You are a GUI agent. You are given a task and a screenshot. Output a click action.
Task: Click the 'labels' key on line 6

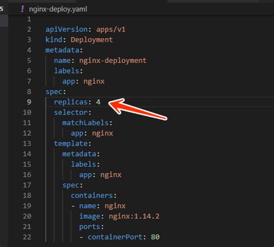[66, 71]
